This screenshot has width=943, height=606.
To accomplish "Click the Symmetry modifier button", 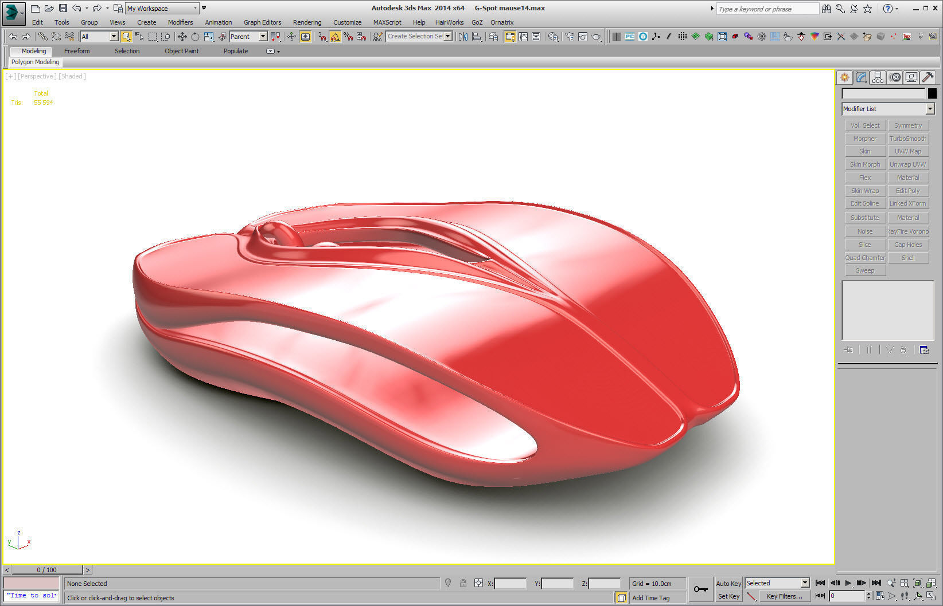I will coord(908,125).
